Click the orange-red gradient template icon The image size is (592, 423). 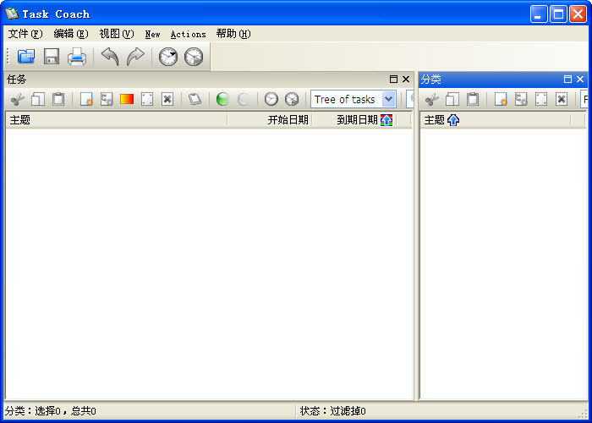tap(127, 99)
